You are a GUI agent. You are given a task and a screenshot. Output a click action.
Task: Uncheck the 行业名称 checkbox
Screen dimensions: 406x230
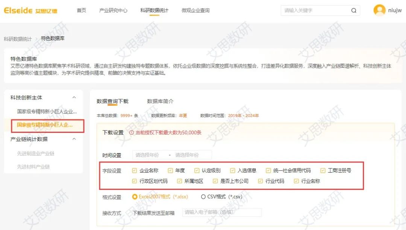pyautogui.click(x=296, y=181)
